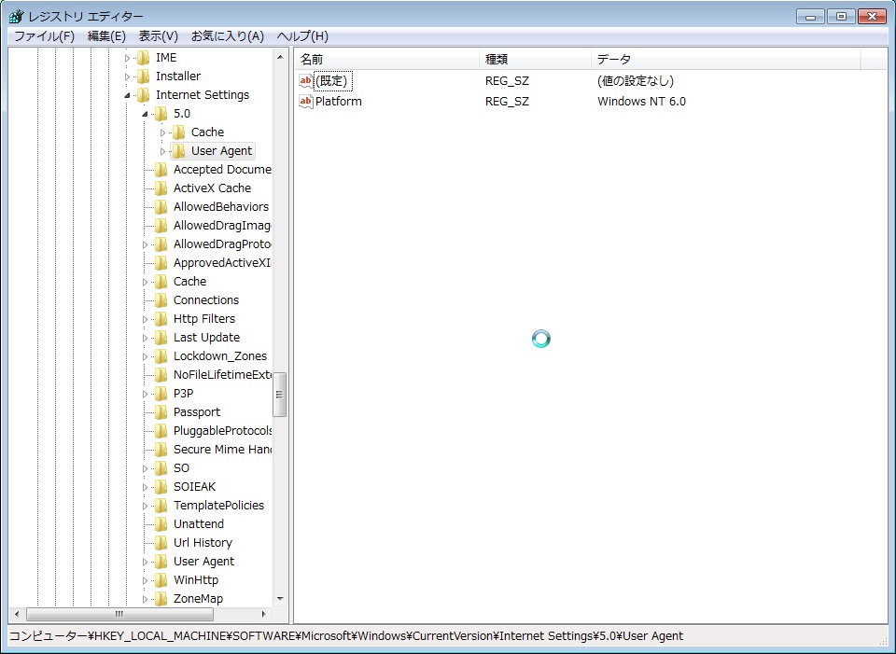Expand the P3P node
Image resolution: width=896 pixels, height=654 pixels.
point(145,394)
